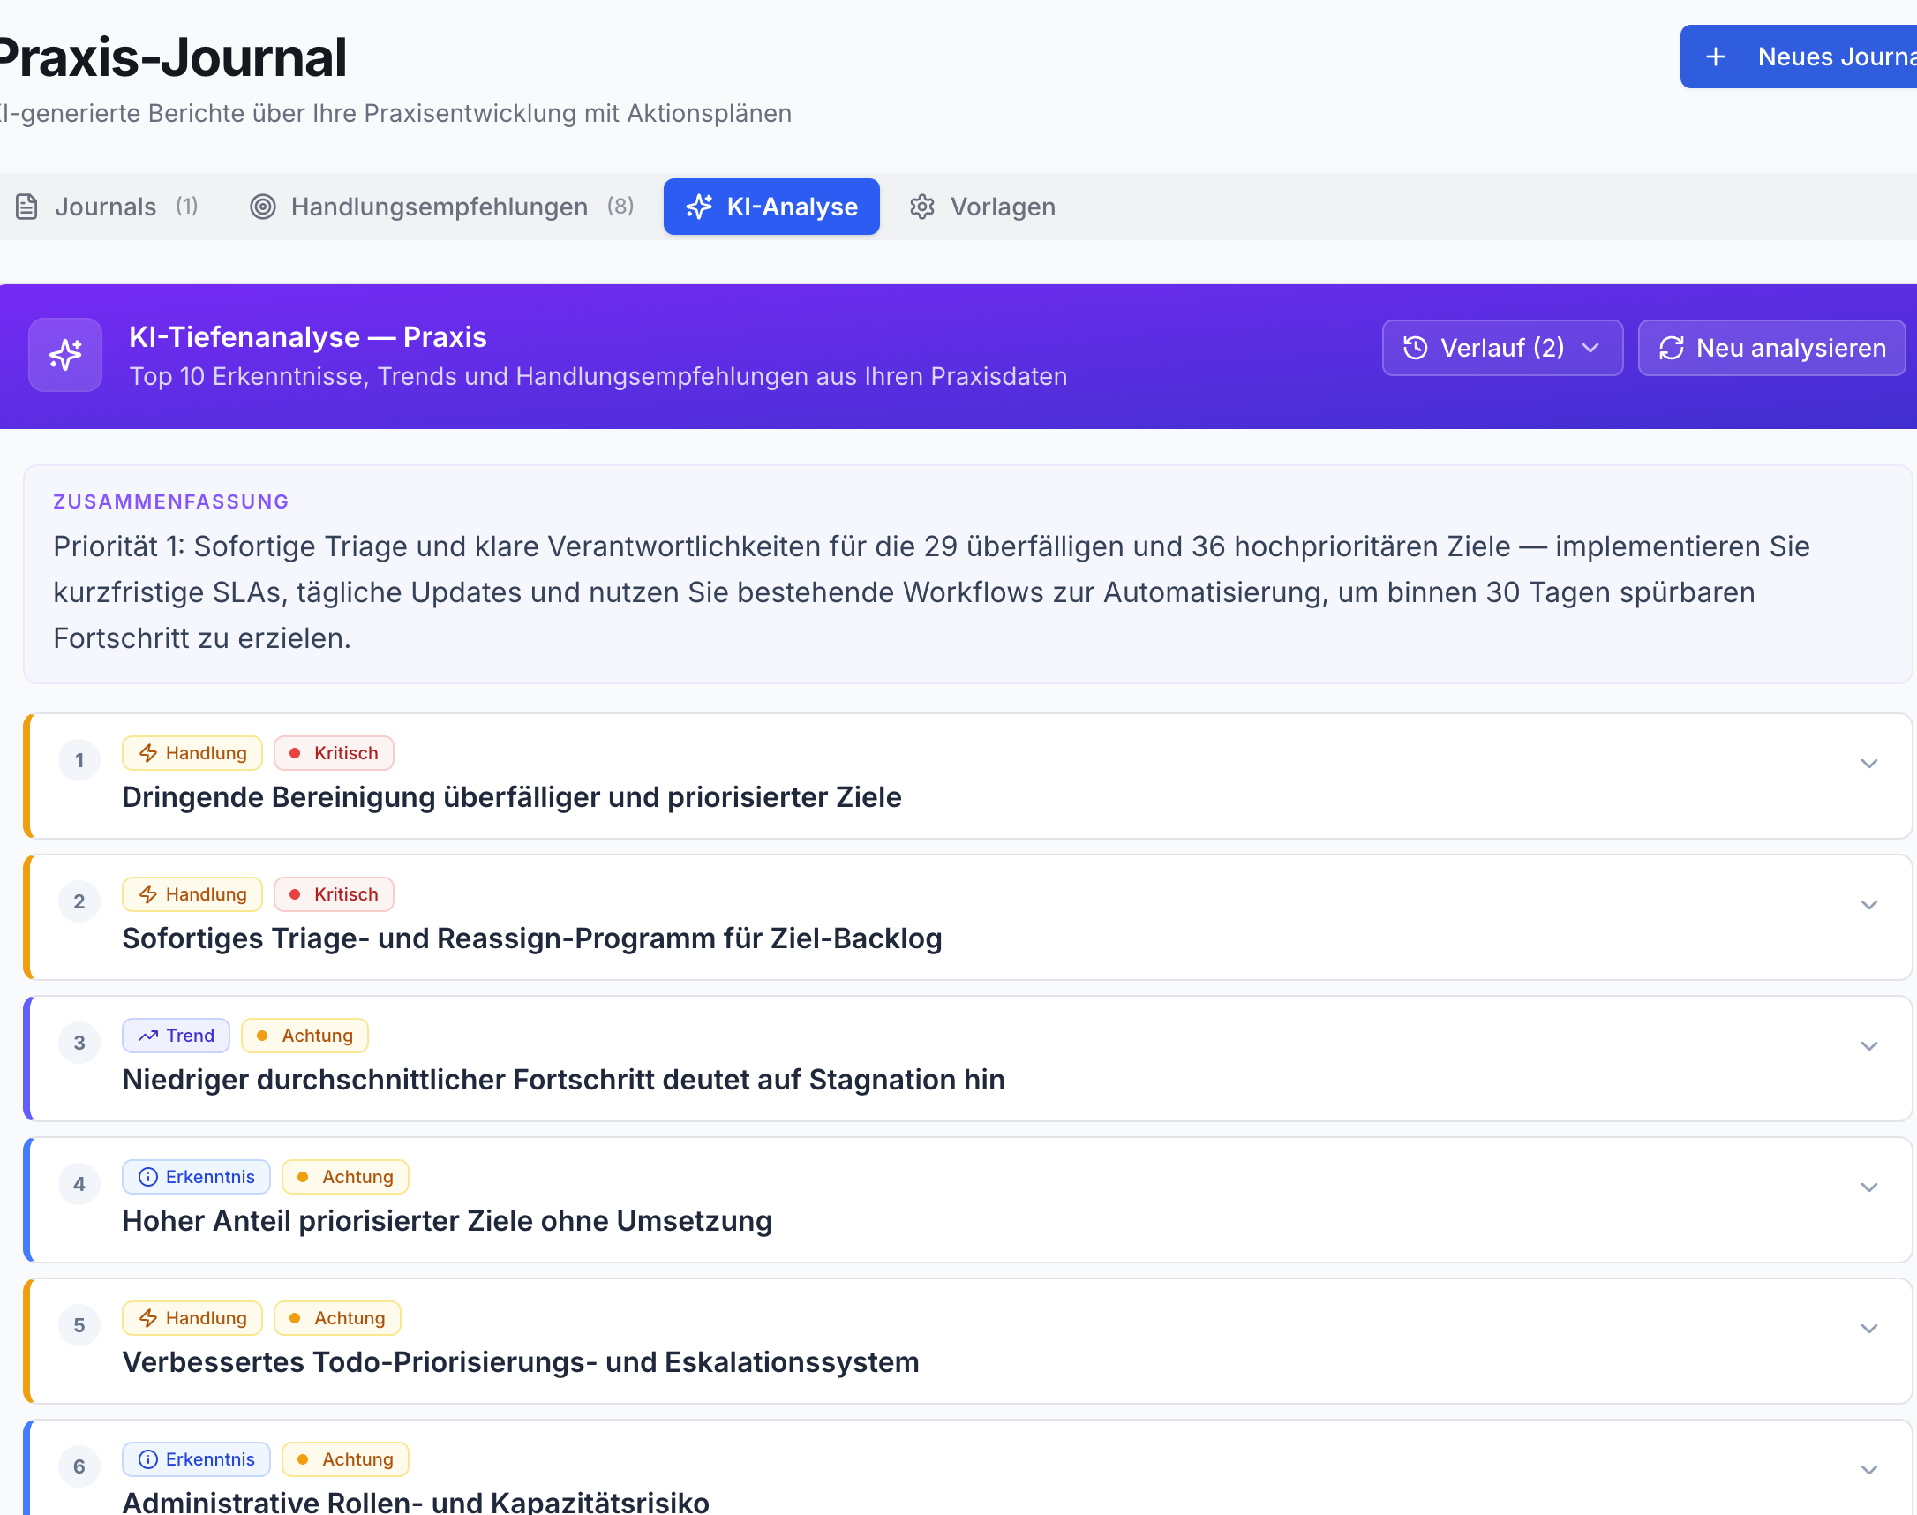Click the target icon beside Handlungsempfehlungen
This screenshot has height=1515, width=1917.
coord(262,207)
